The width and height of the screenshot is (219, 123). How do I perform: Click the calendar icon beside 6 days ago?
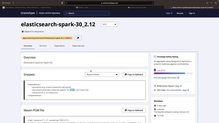pyautogui.click(x=155, y=106)
